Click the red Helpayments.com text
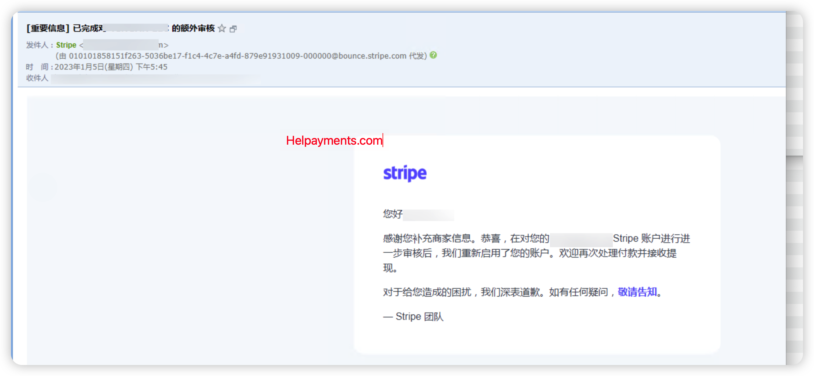This screenshot has width=814, height=376. [x=334, y=140]
